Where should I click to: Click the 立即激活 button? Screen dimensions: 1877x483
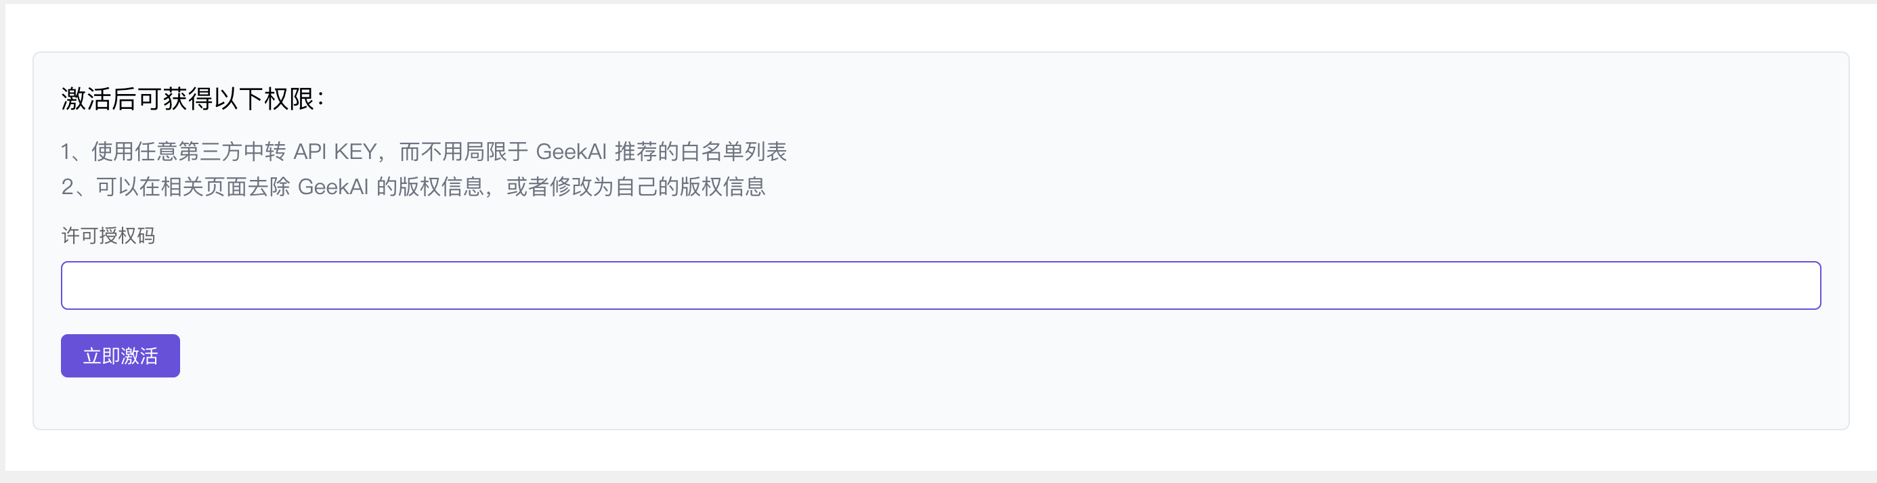tap(121, 356)
